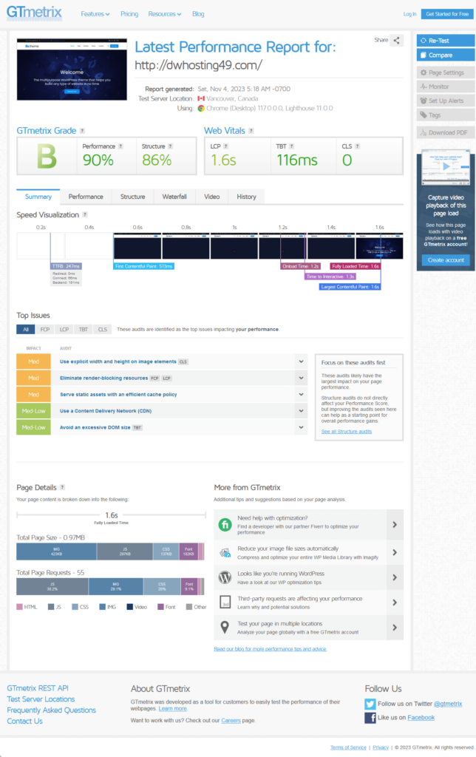Click the Tags sidebar button
The image size is (476, 757).
coord(446,115)
